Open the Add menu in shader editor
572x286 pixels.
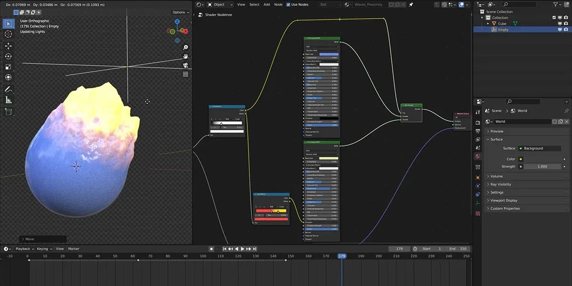(267, 4)
